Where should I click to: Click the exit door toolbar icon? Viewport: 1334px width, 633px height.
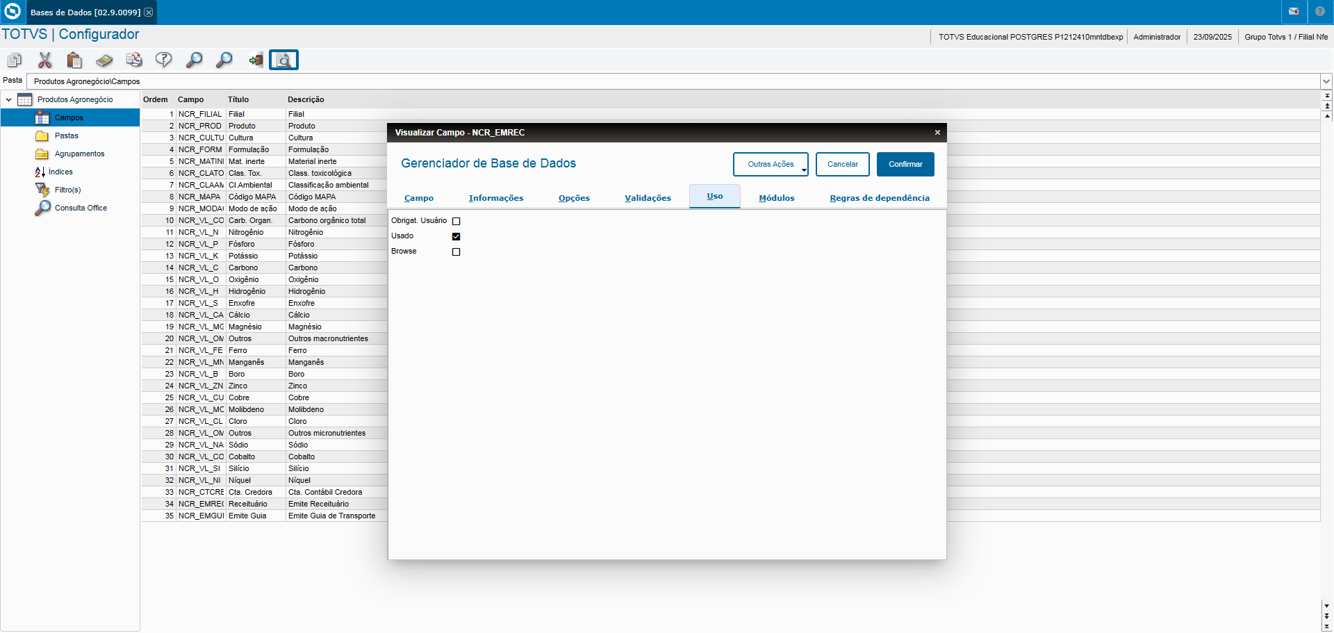pyautogui.click(x=256, y=60)
